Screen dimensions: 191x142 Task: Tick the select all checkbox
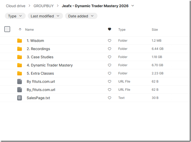(7, 29)
